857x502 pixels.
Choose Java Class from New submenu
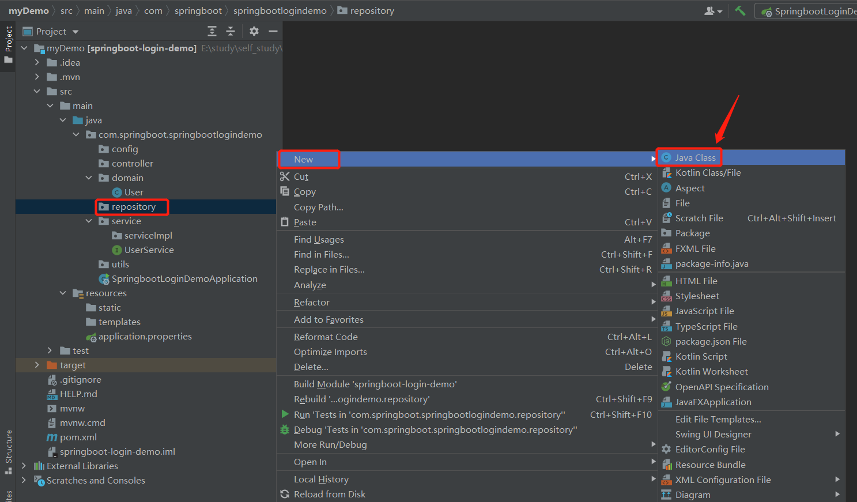point(752,157)
